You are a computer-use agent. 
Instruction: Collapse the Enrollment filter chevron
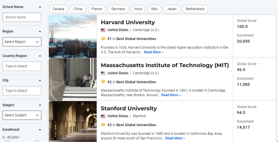pos(40,130)
